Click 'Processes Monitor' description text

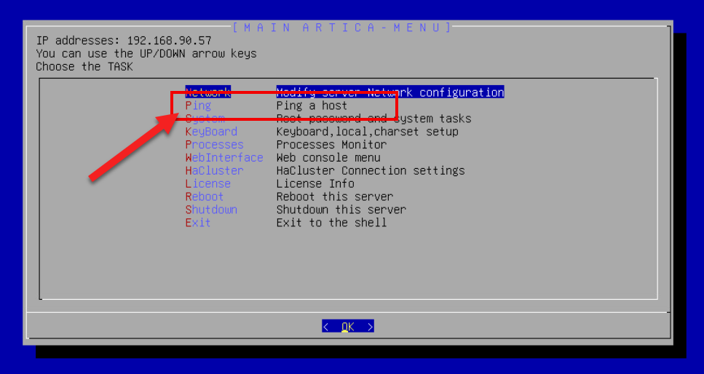click(x=331, y=145)
